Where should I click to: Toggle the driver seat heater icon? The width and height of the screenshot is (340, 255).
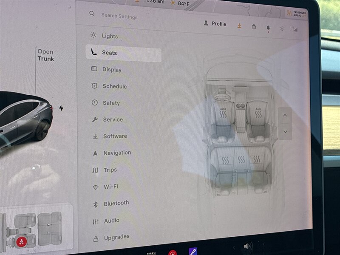click(x=223, y=113)
